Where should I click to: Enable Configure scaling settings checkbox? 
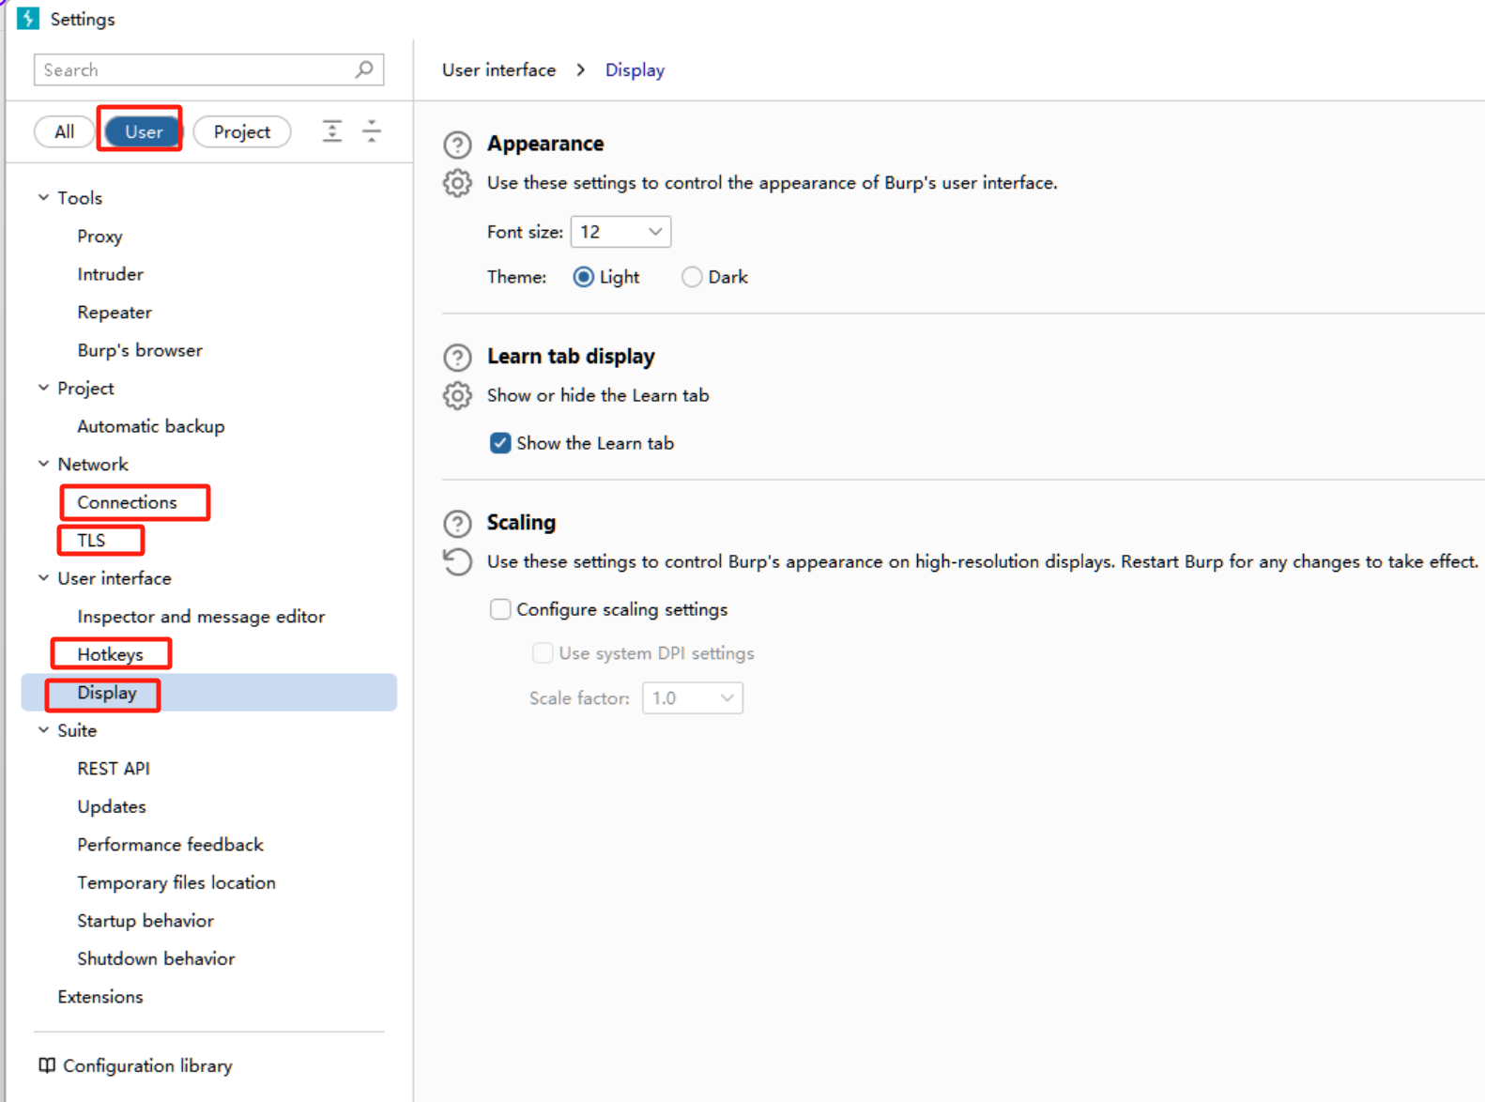[x=500, y=609]
